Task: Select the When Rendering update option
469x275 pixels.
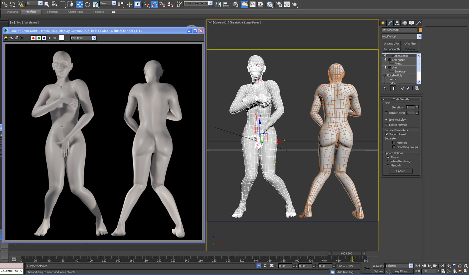Action: (388, 161)
